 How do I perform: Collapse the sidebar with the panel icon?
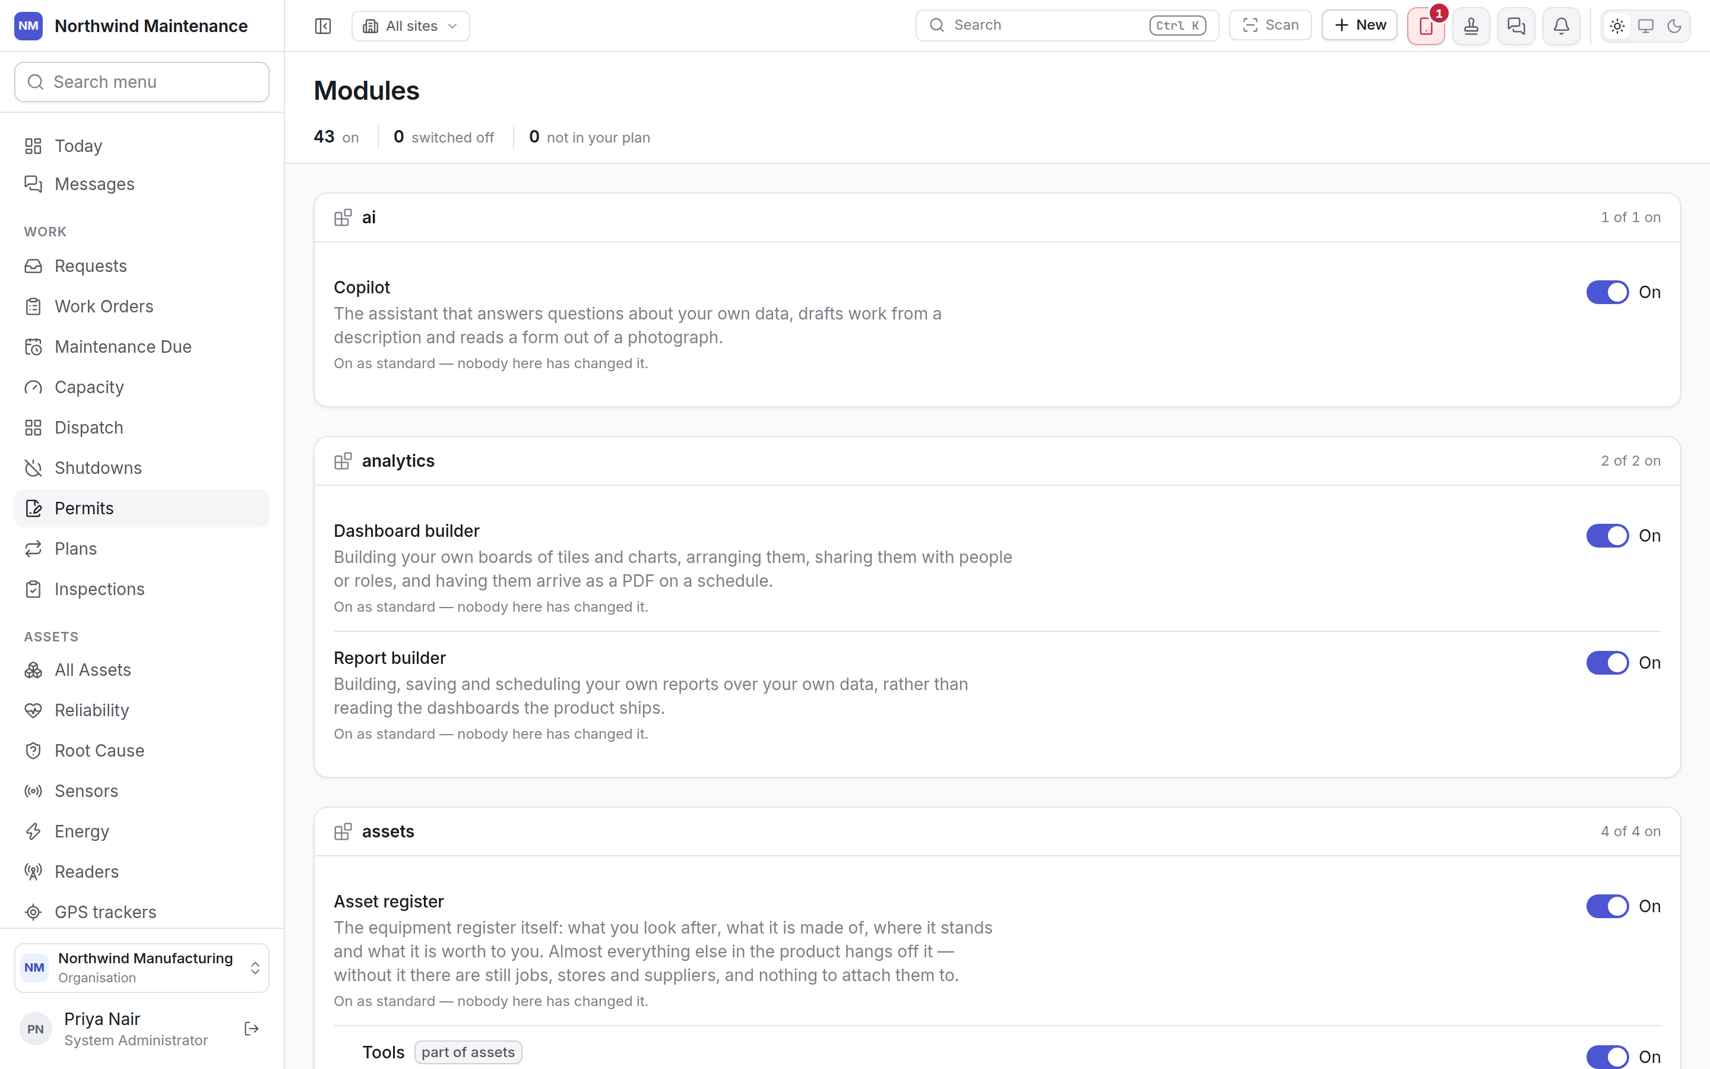click(322, 26)
